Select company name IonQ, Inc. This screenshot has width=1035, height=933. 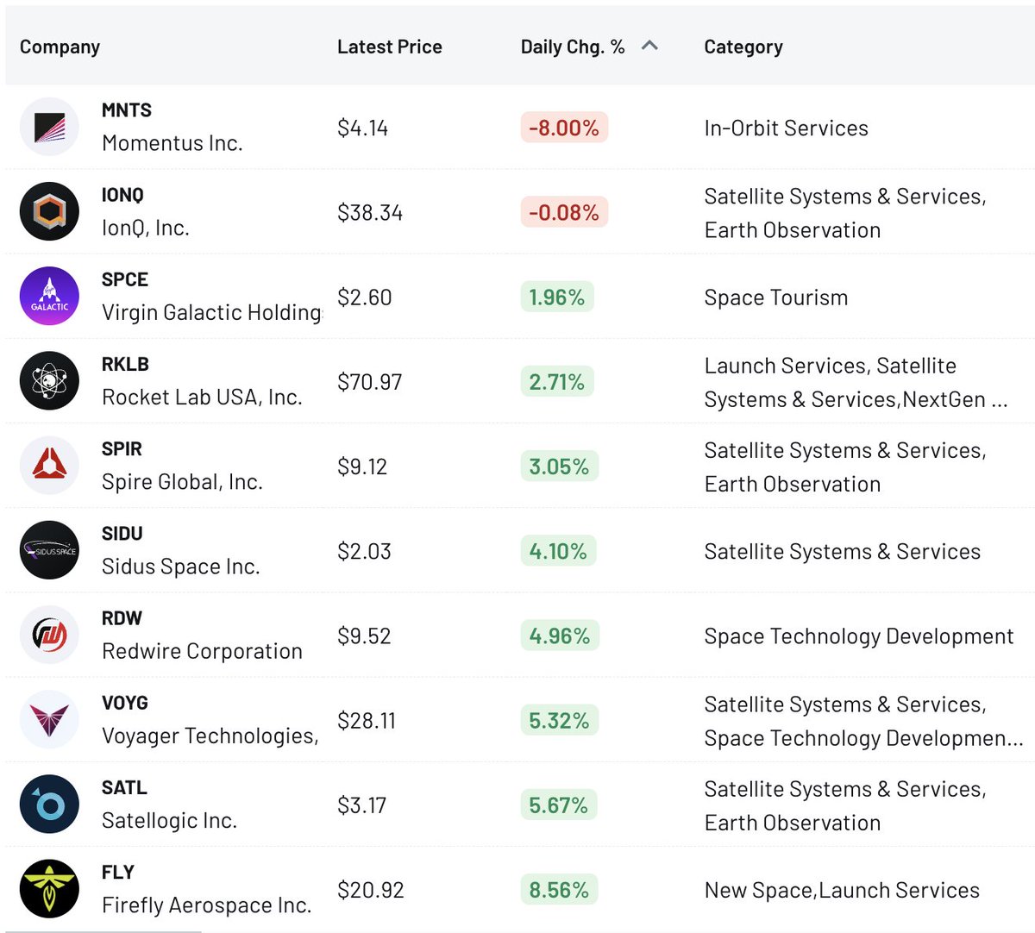coord(145,228)
